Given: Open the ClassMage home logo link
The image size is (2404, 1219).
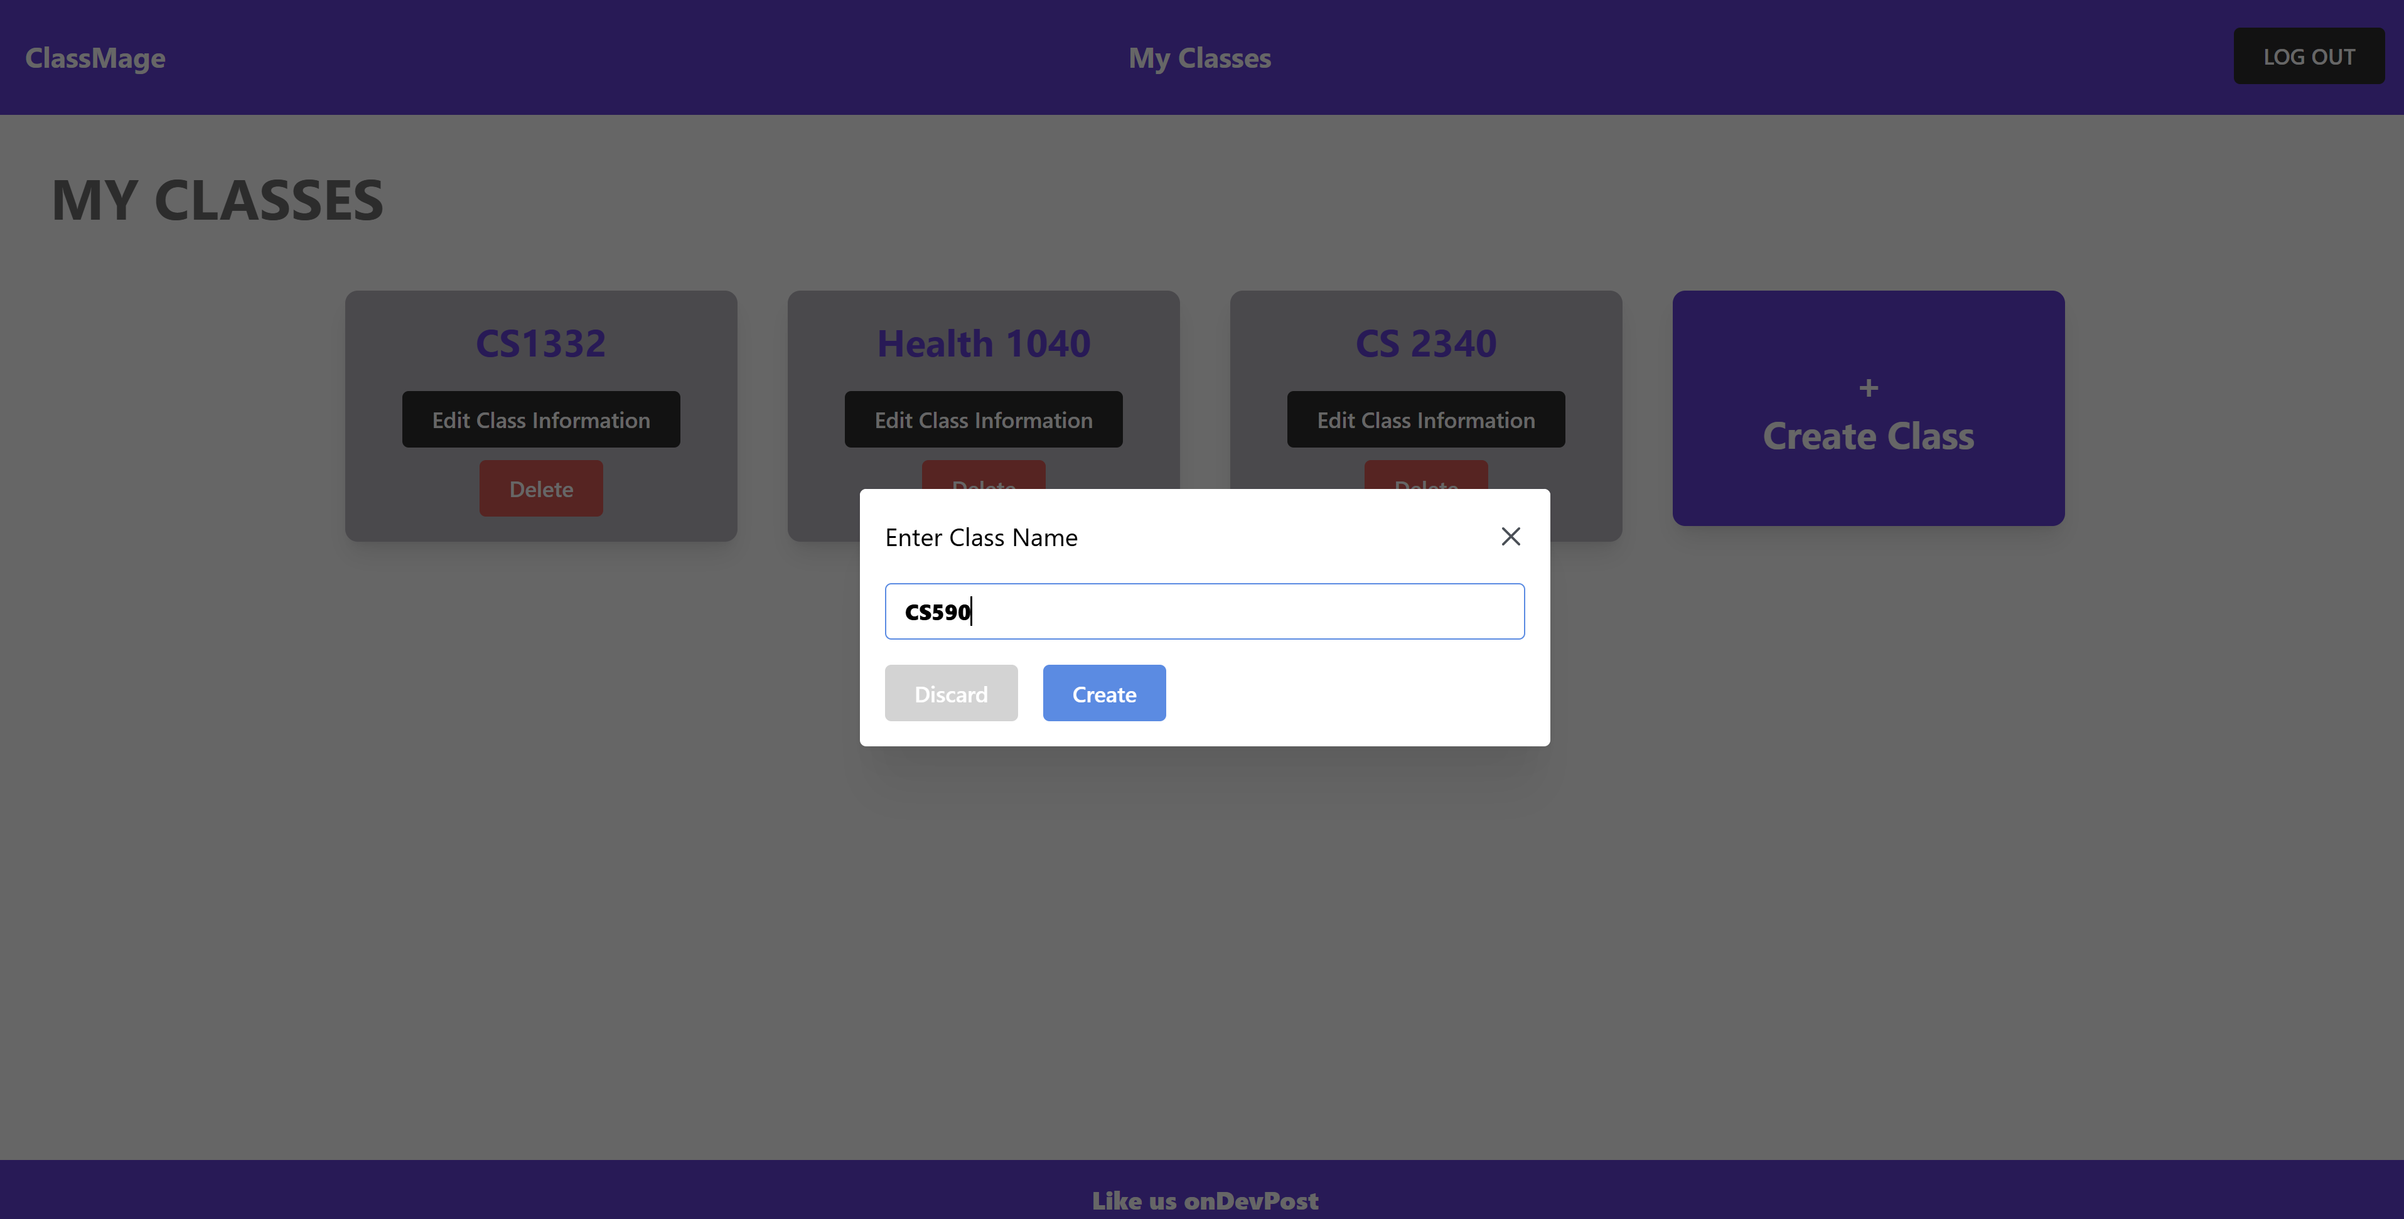Looking at the screenshot, I should [x=95, y=58].
